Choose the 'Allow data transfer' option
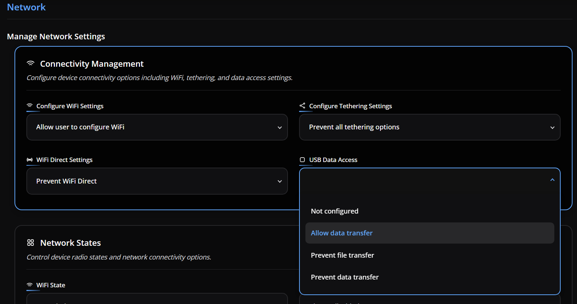The width and height of the screenshot is (577, 304). (x=341, y=233)
